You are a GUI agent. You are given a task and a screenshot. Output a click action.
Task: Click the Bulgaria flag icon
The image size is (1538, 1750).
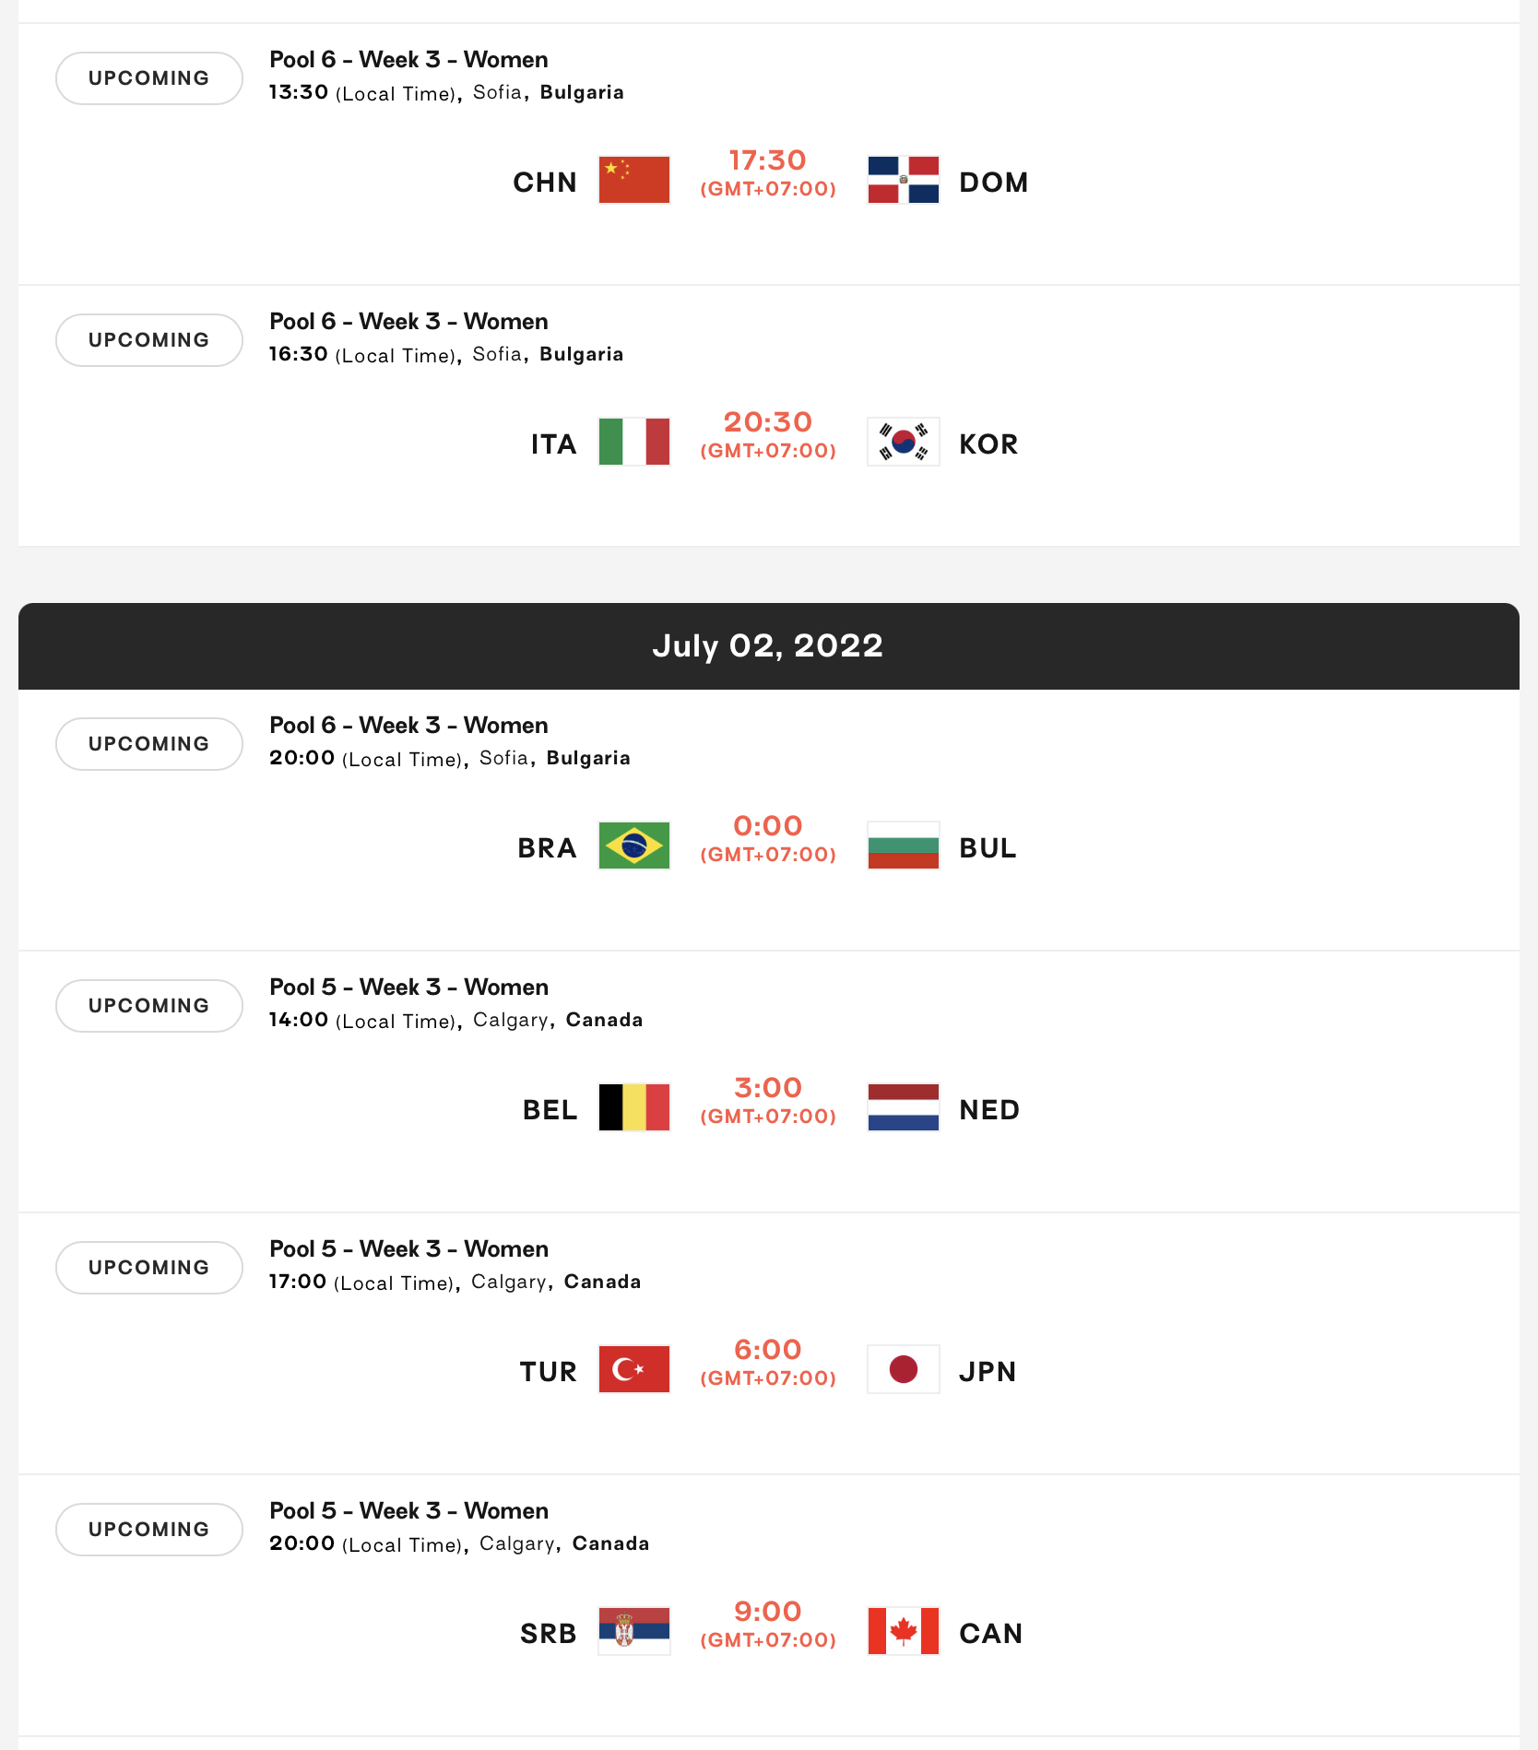point(903,845)
